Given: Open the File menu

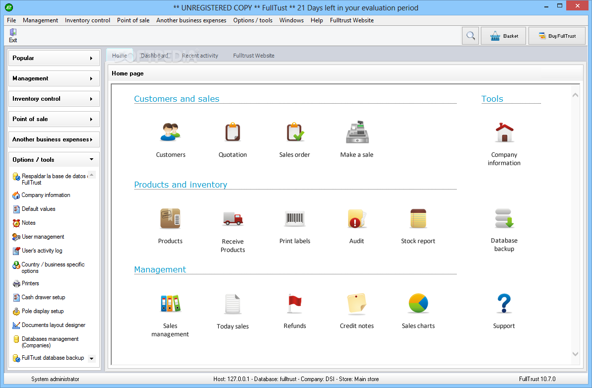Looking at the screenshot, I should click(11, 20).
